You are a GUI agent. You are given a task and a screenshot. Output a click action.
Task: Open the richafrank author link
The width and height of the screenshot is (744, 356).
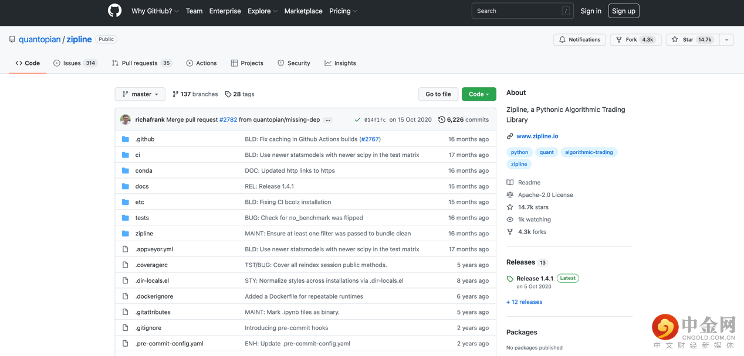[x=150, y=119]
